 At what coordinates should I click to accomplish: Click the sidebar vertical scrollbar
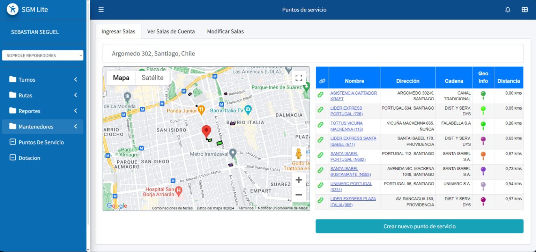click(88, 126)
